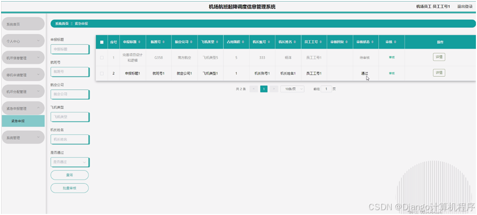Focus the 航空公司 filter input
477x215 pixels.
(x=70, y=94)
